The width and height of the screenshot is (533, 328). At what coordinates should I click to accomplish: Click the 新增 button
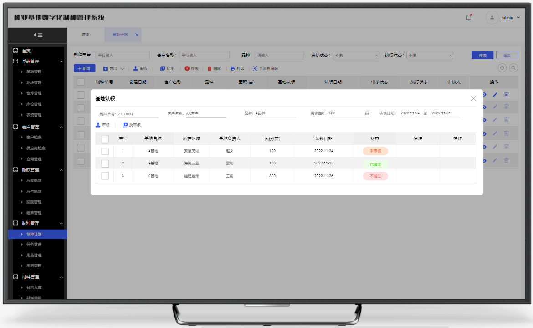click(84, 68)
